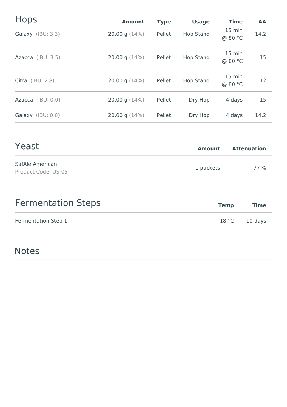Select the Galaxy hop stand row name
The width and height of the screenshot is (287, 407).
tap(24, 34)
